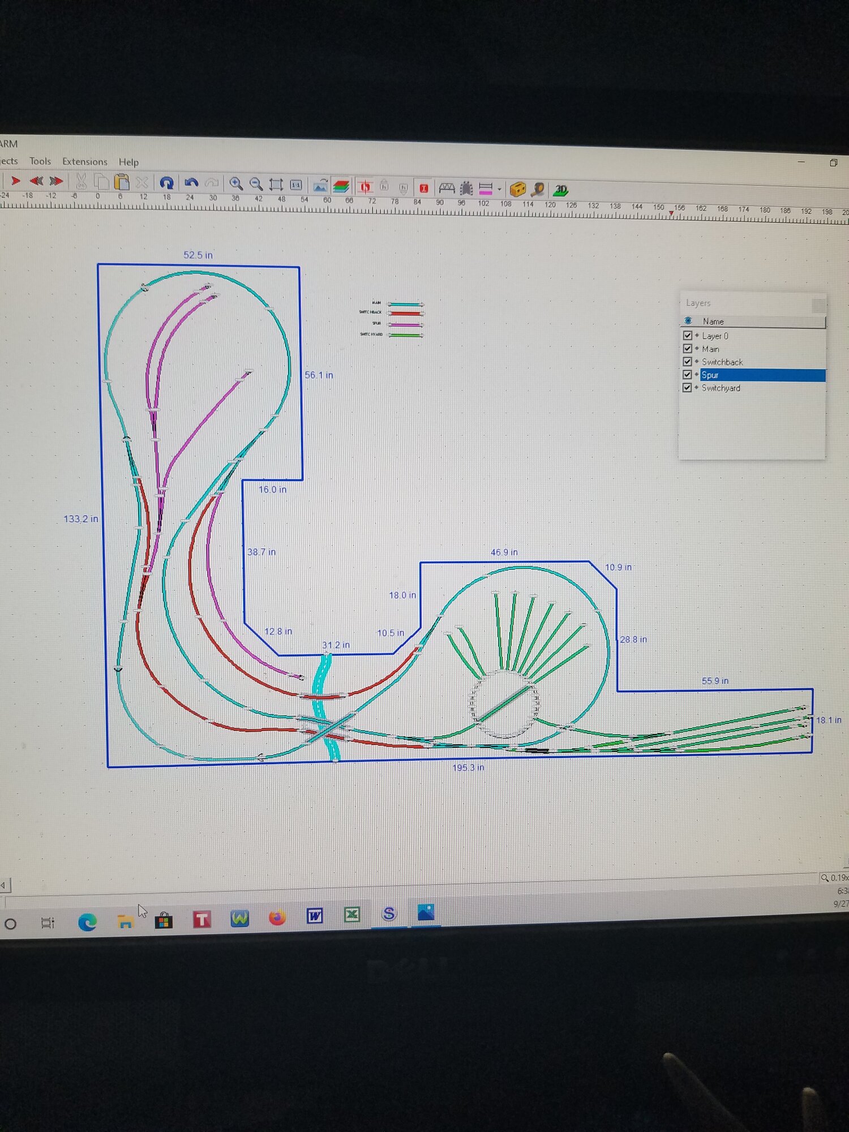Click the Task View taskbar button

(48, 923)
